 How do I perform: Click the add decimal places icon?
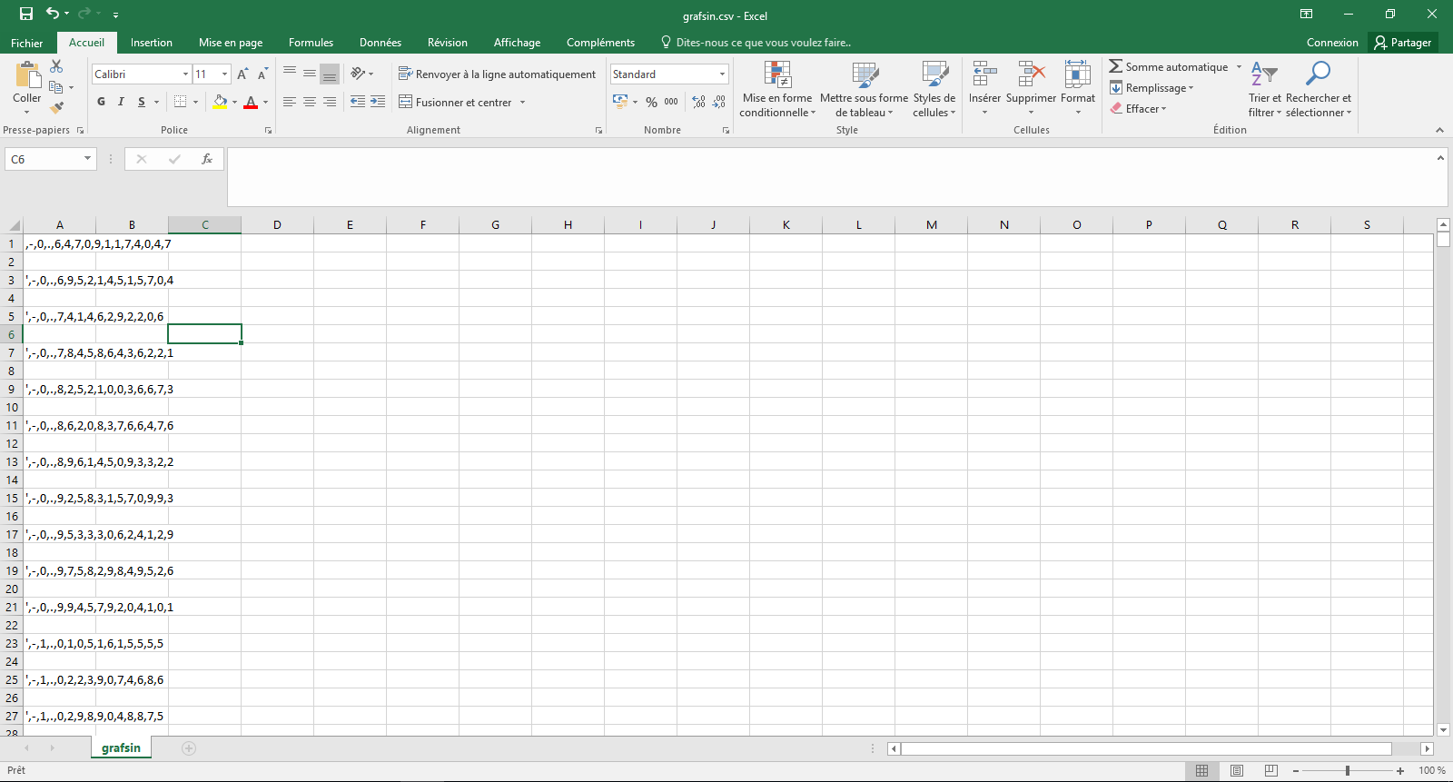(698, 102)
